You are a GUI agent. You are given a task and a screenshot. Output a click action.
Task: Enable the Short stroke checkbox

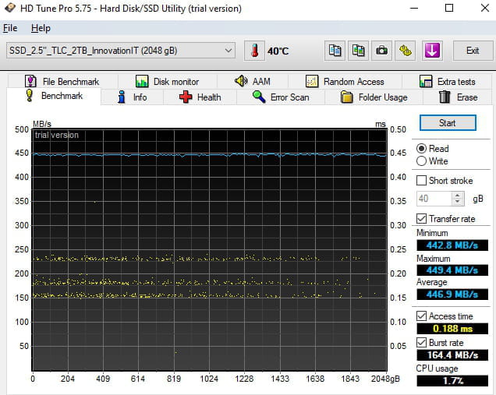421,181
